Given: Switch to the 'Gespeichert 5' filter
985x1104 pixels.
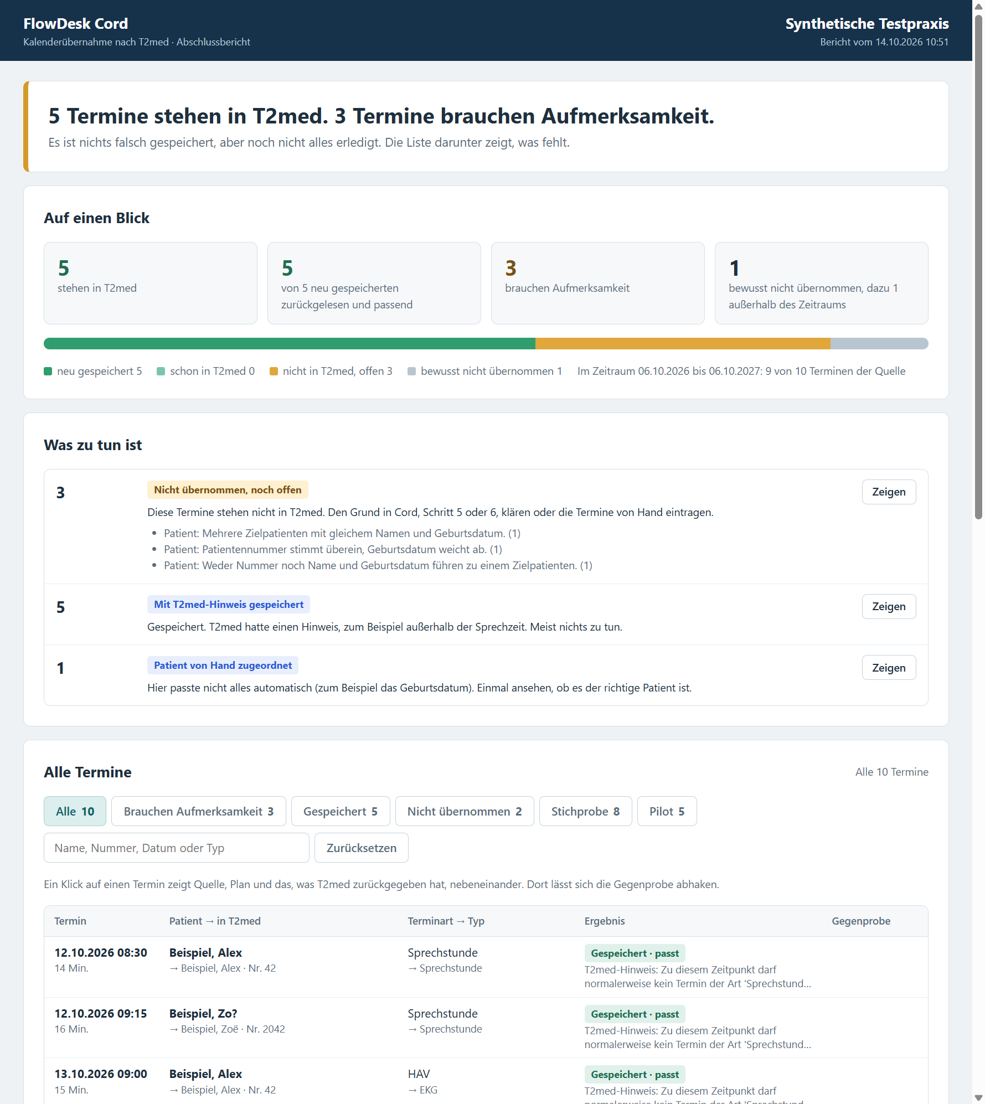Looking at the screenshot, I should [x=341, y=811].
